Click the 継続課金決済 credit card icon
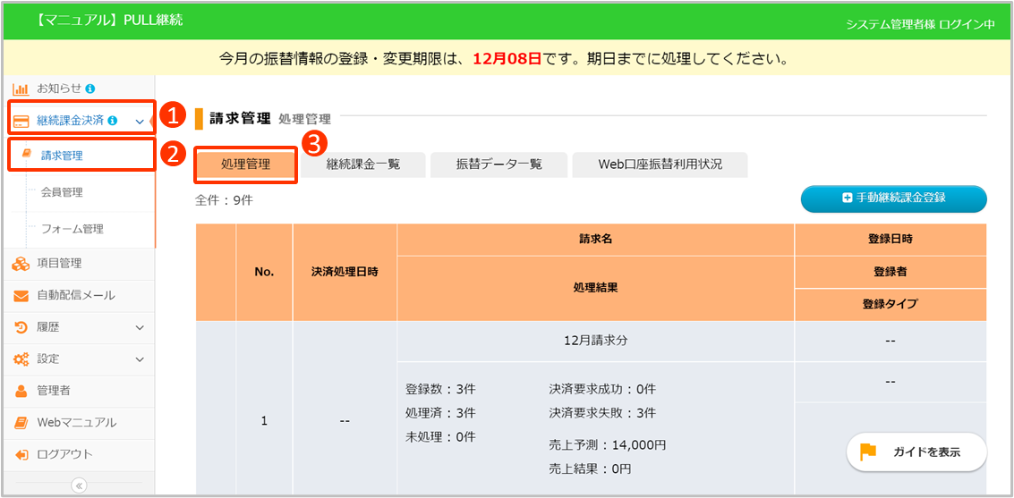1014x498 pixels. click(x=21, y=121)
